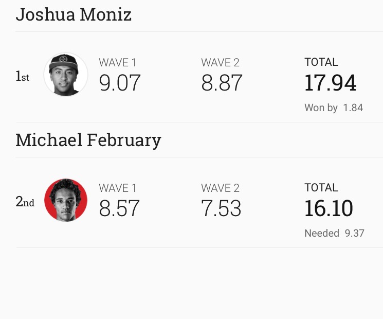Tap the Needed 9.37 text
Viewport: 383px width, 319px height.
pyautogui.click(x=334, y=233)
